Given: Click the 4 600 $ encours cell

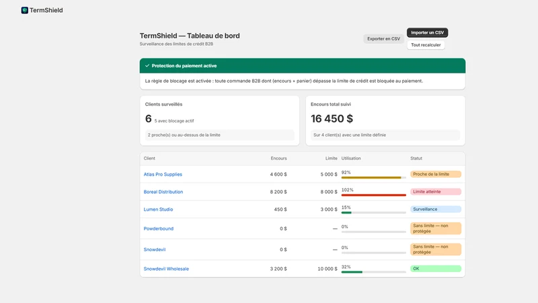Looking at the screenshot, I should pos(278,174).
